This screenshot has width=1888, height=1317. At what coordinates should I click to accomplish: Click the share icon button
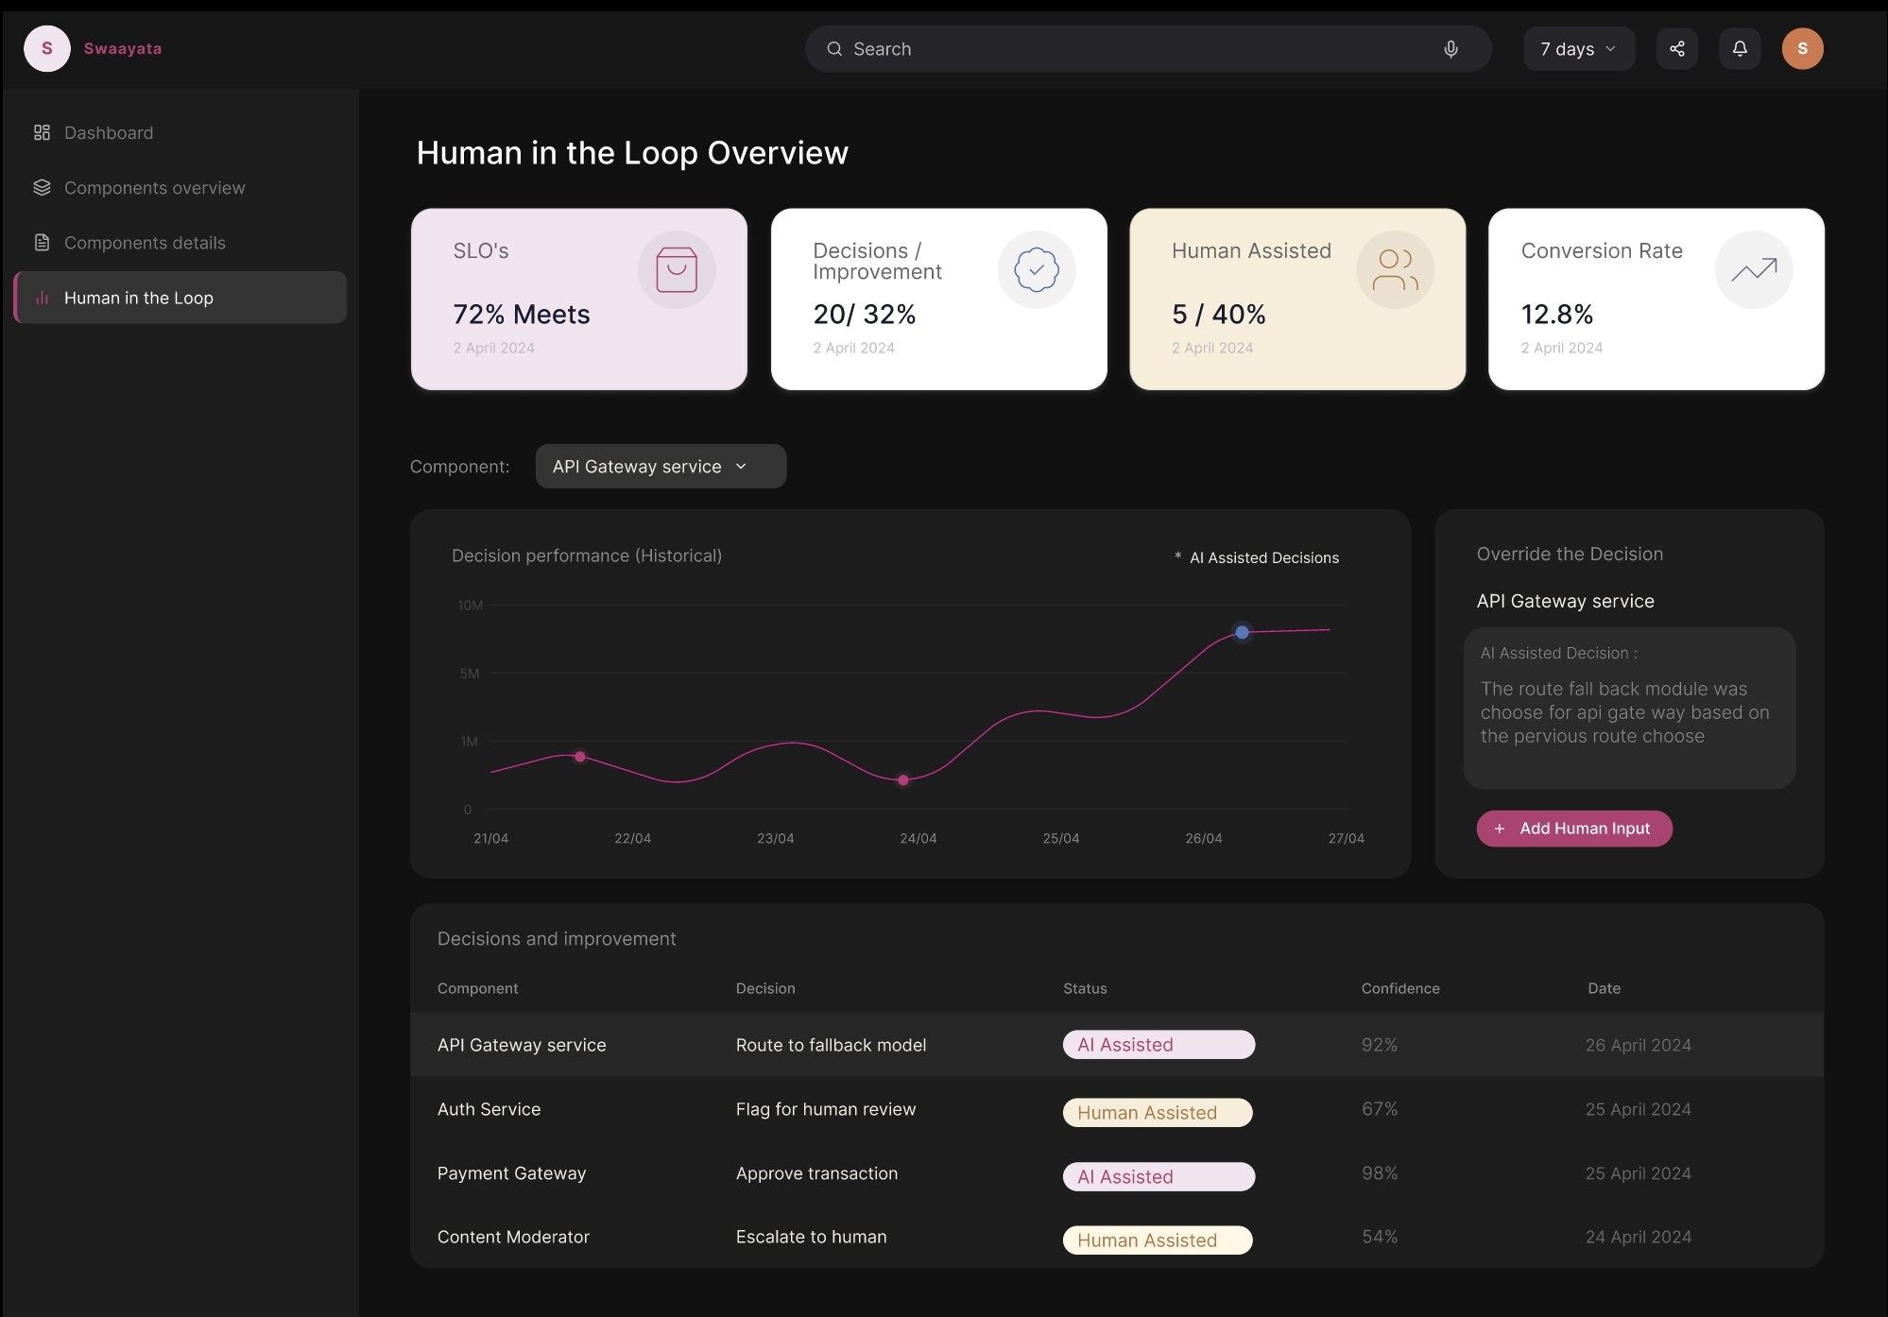tap(1676, 48)
